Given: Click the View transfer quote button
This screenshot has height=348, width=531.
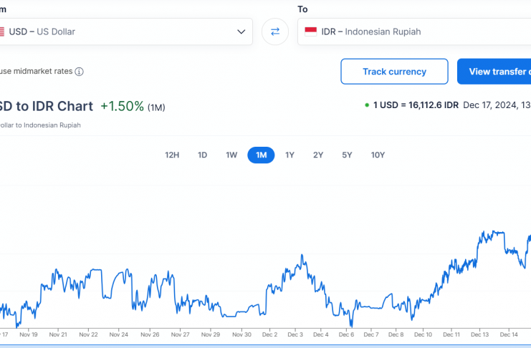Looking at the screenshot, I should [496, 72].
